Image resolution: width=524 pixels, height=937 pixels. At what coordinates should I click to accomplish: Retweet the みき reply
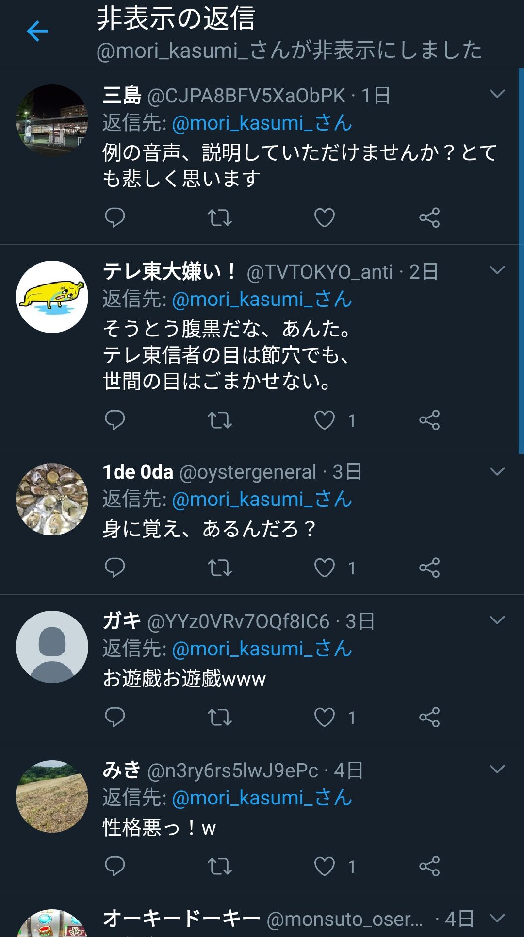[220, 866]
